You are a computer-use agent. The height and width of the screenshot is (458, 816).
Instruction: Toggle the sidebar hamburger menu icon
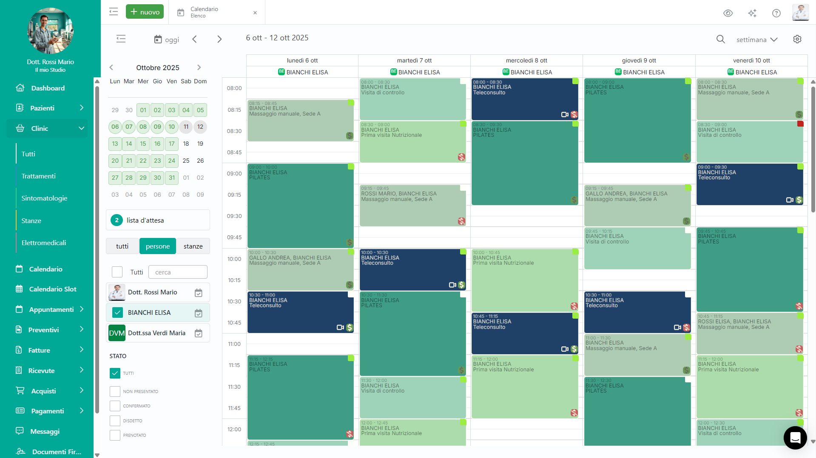coord(114,12)
